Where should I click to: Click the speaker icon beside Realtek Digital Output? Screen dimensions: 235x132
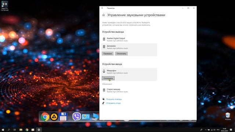104,39
